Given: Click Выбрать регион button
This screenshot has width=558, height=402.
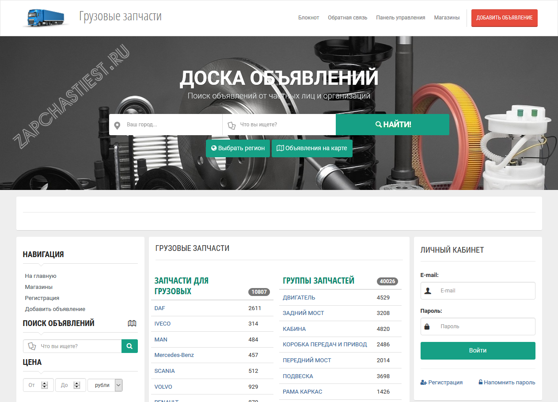Looking at the screenshot, I should [238, 148].
